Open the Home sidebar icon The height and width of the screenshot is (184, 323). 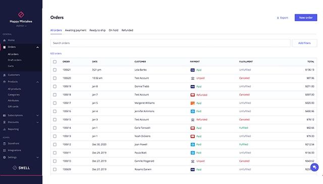click(x=5, y=40)
